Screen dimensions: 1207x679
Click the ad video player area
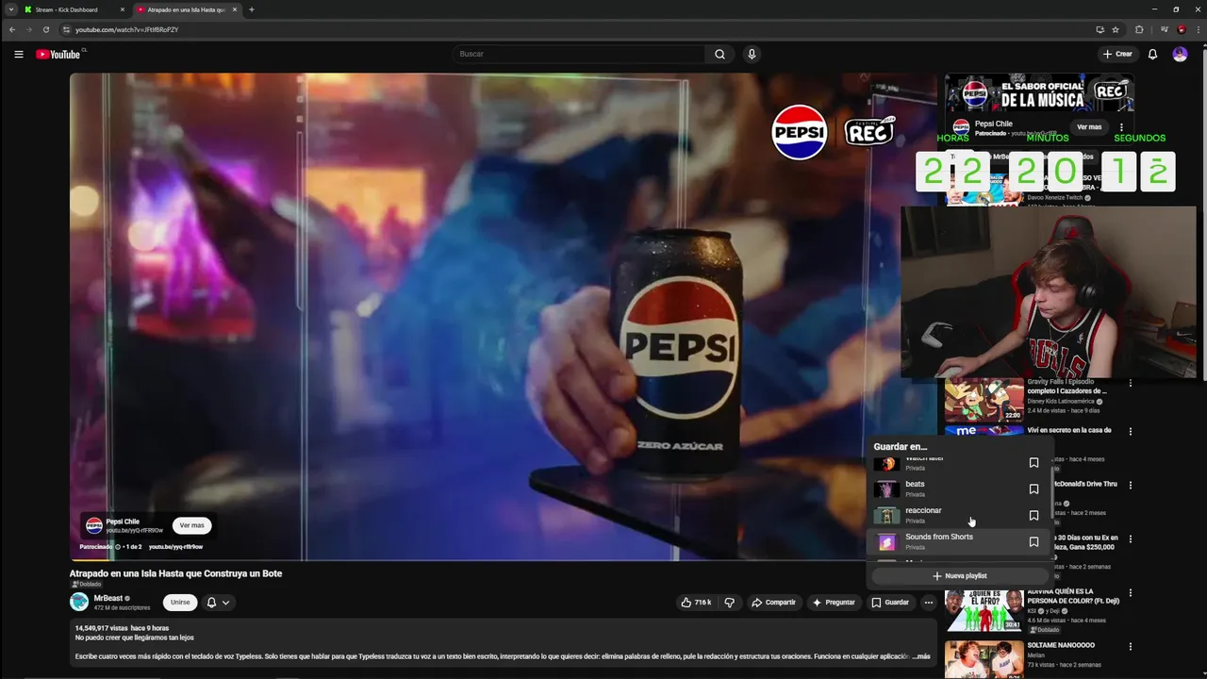click(x=503, y=317)
